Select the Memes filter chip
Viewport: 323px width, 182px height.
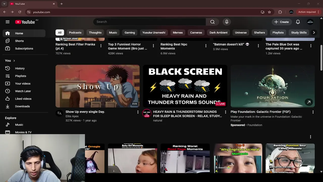click(x=178, y=32)
